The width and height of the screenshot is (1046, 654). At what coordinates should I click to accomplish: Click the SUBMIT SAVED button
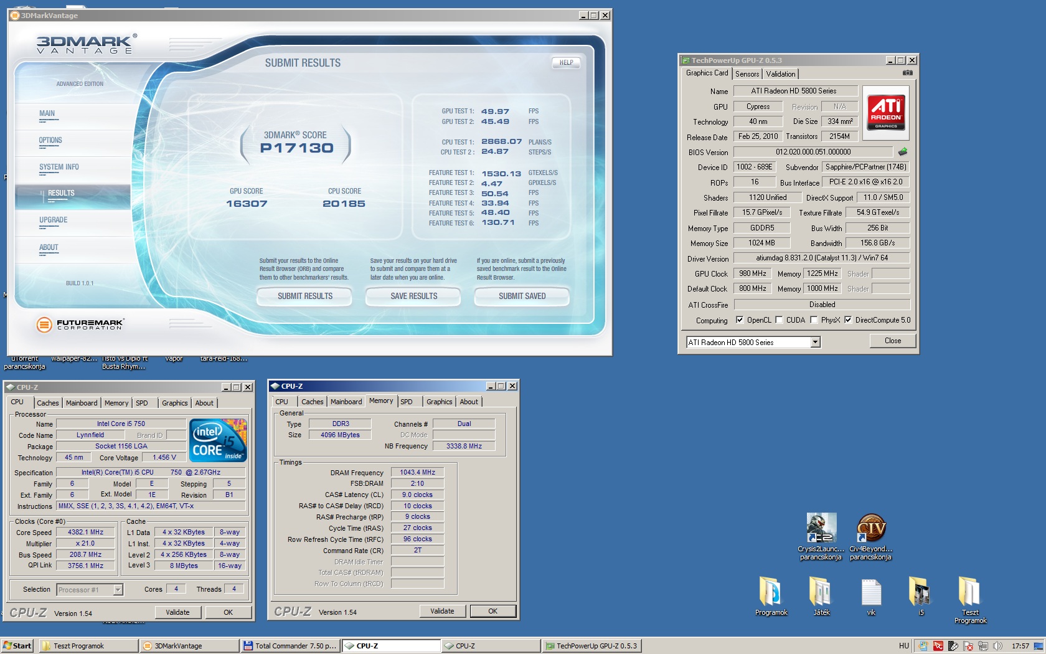coord(522,296)
